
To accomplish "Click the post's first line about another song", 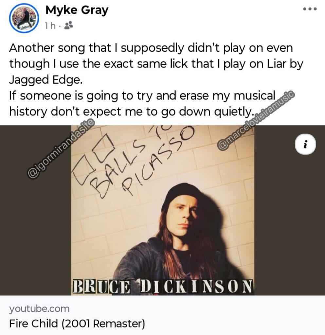I will [x=151, y=48].
